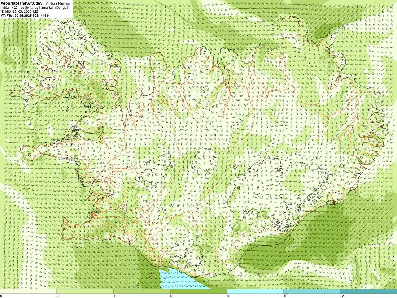Click the 8–10 m/s light cyan legend segment

point(255,291)
